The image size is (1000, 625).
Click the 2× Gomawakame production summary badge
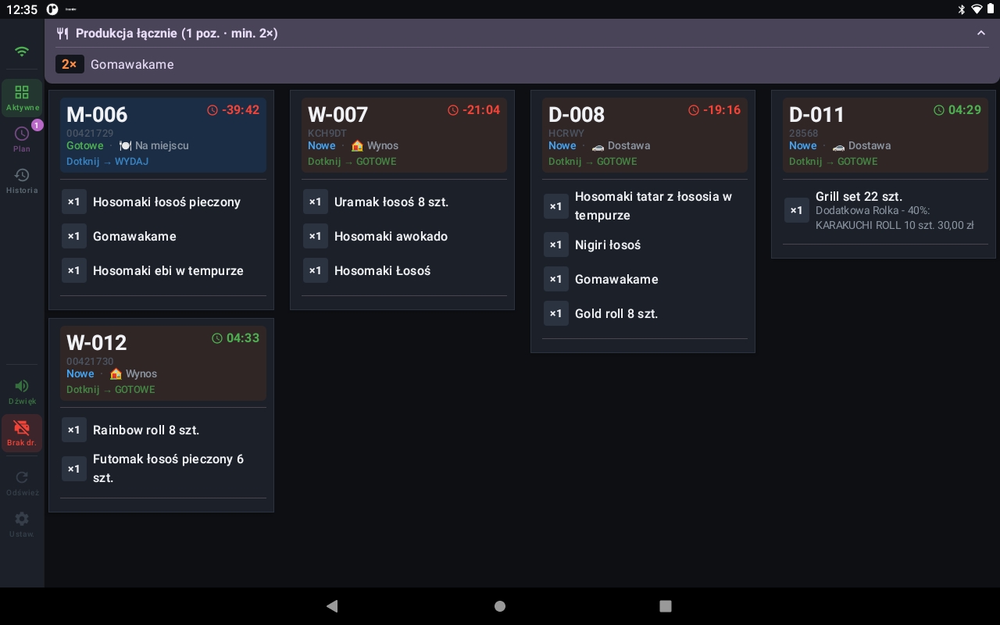[70, 64]
